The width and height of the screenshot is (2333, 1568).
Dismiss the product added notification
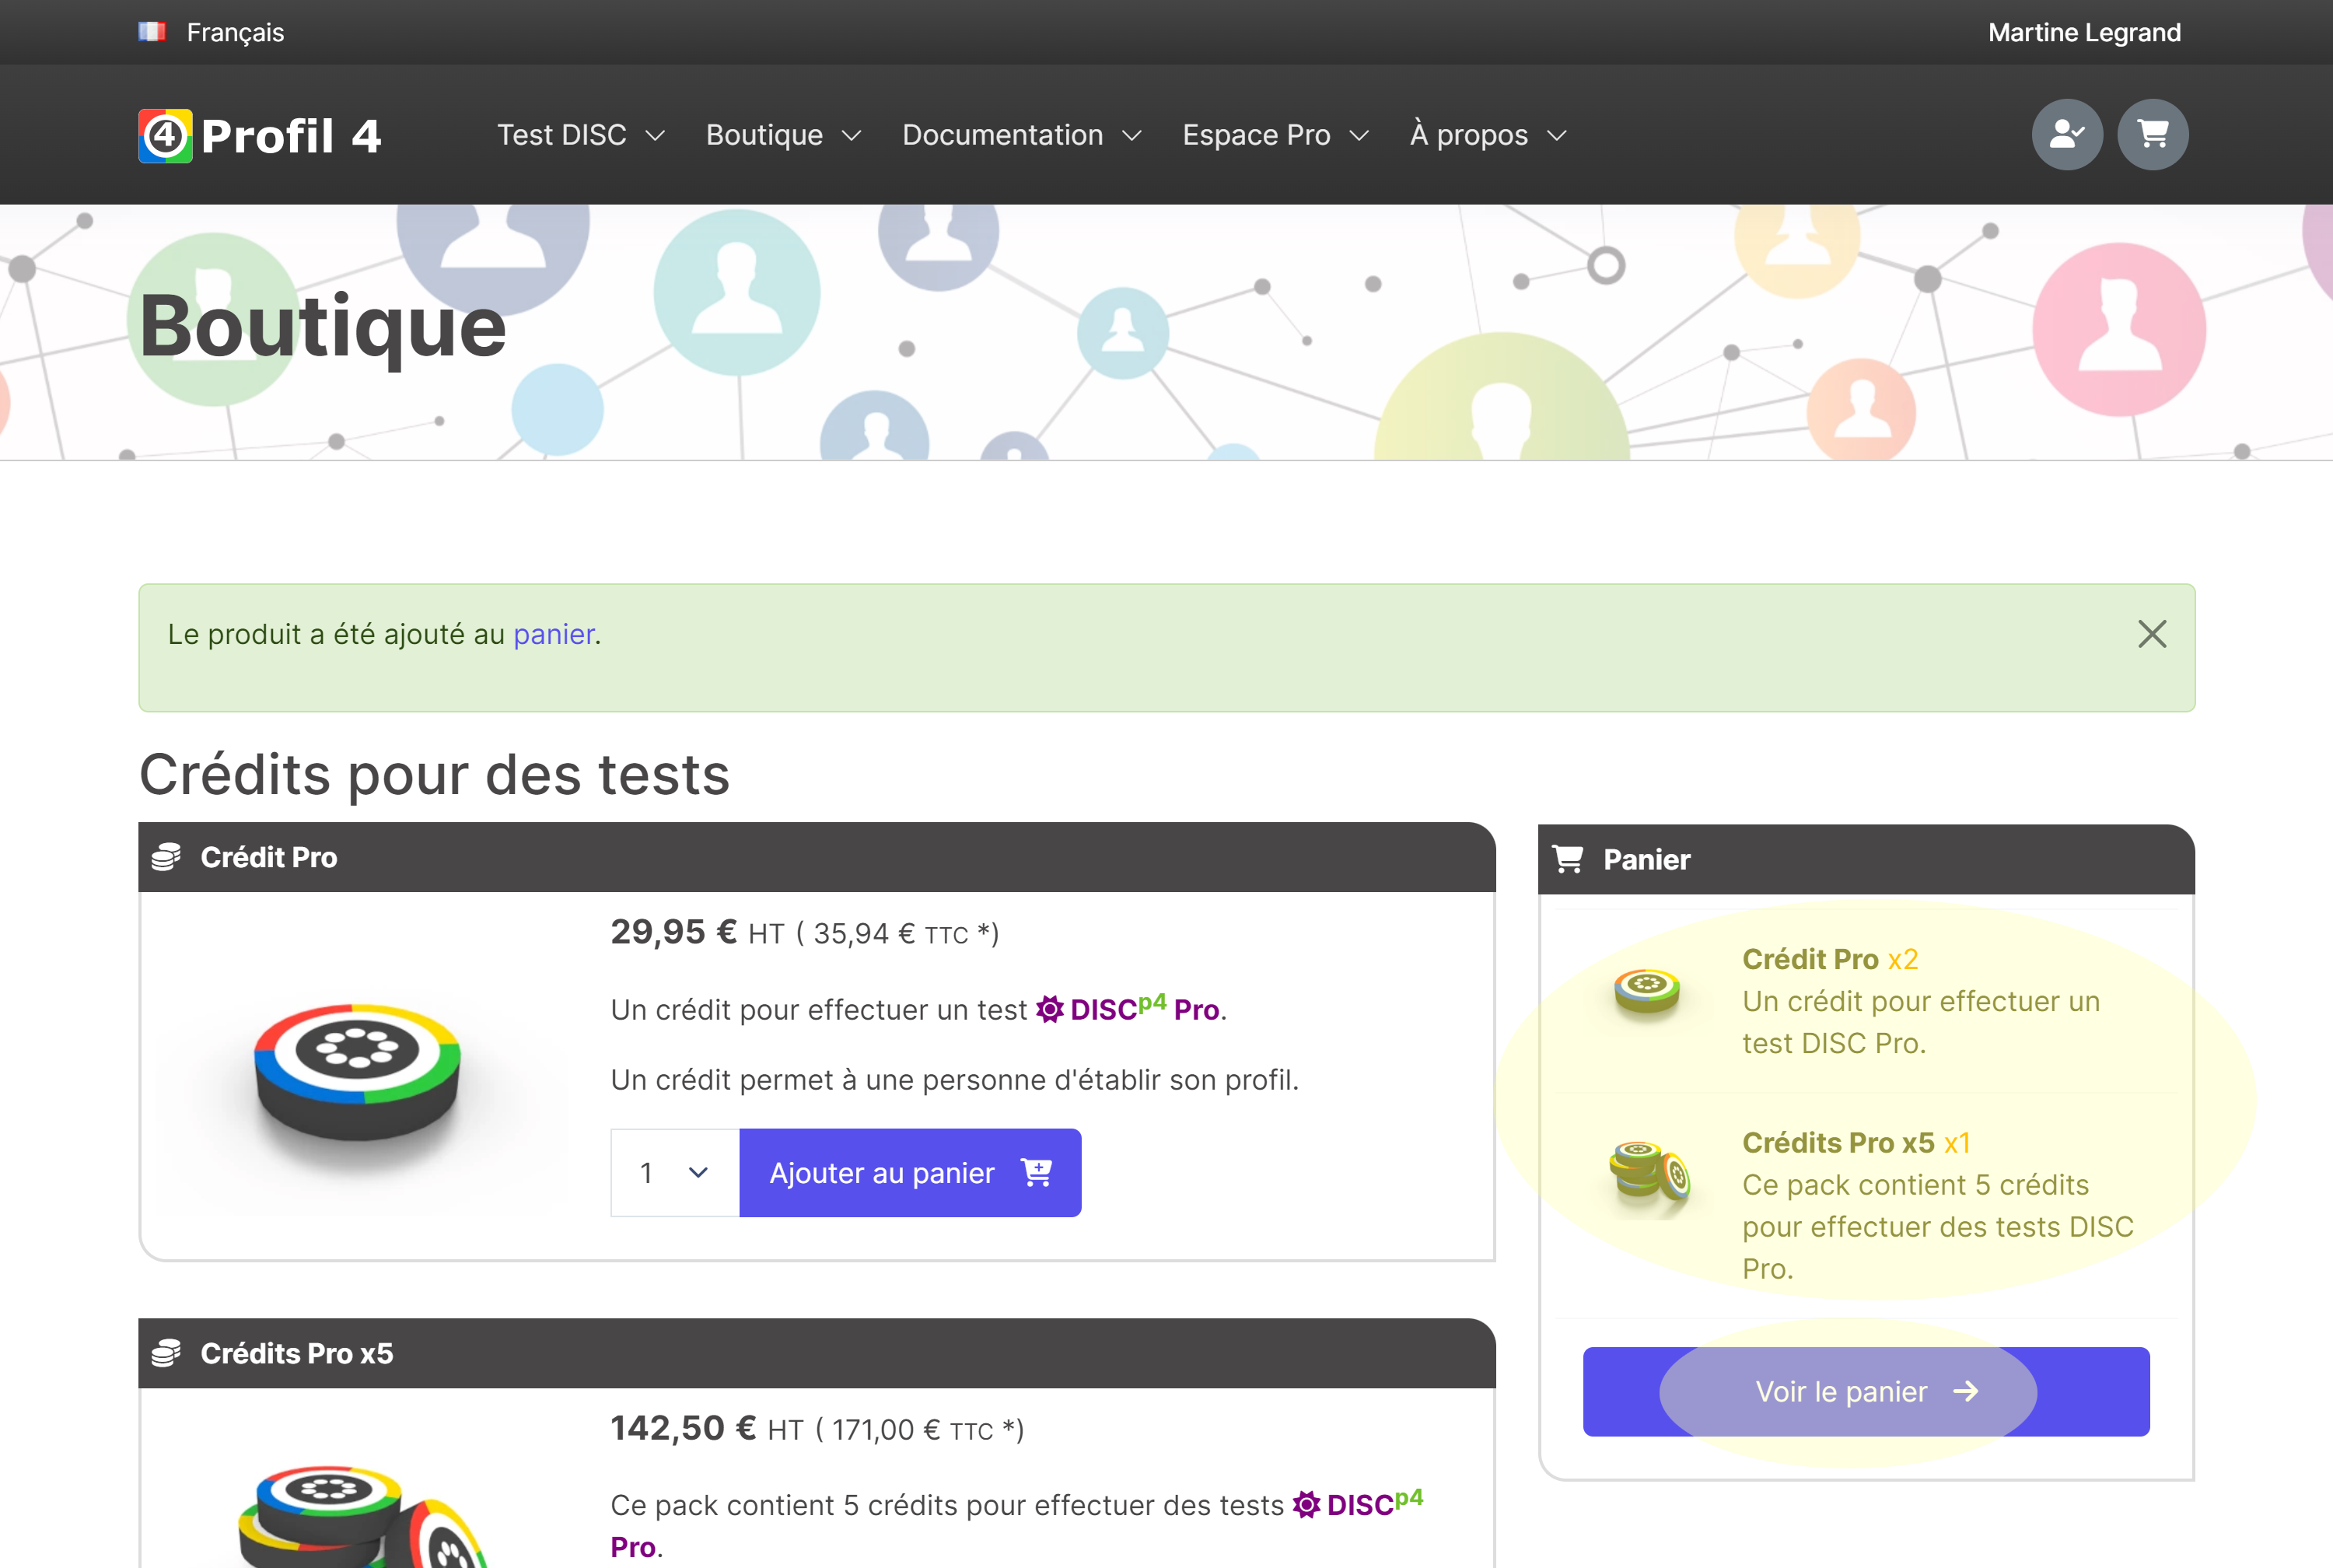coord(2151,634)
